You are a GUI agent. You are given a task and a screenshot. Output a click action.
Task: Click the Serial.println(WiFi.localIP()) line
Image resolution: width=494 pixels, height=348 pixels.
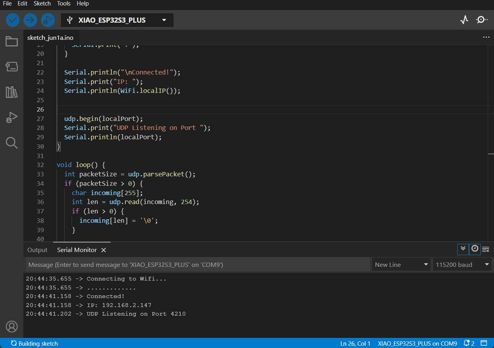122,91
